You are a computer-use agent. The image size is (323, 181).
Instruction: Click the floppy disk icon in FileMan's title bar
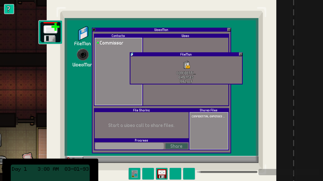tap(132, 54)
